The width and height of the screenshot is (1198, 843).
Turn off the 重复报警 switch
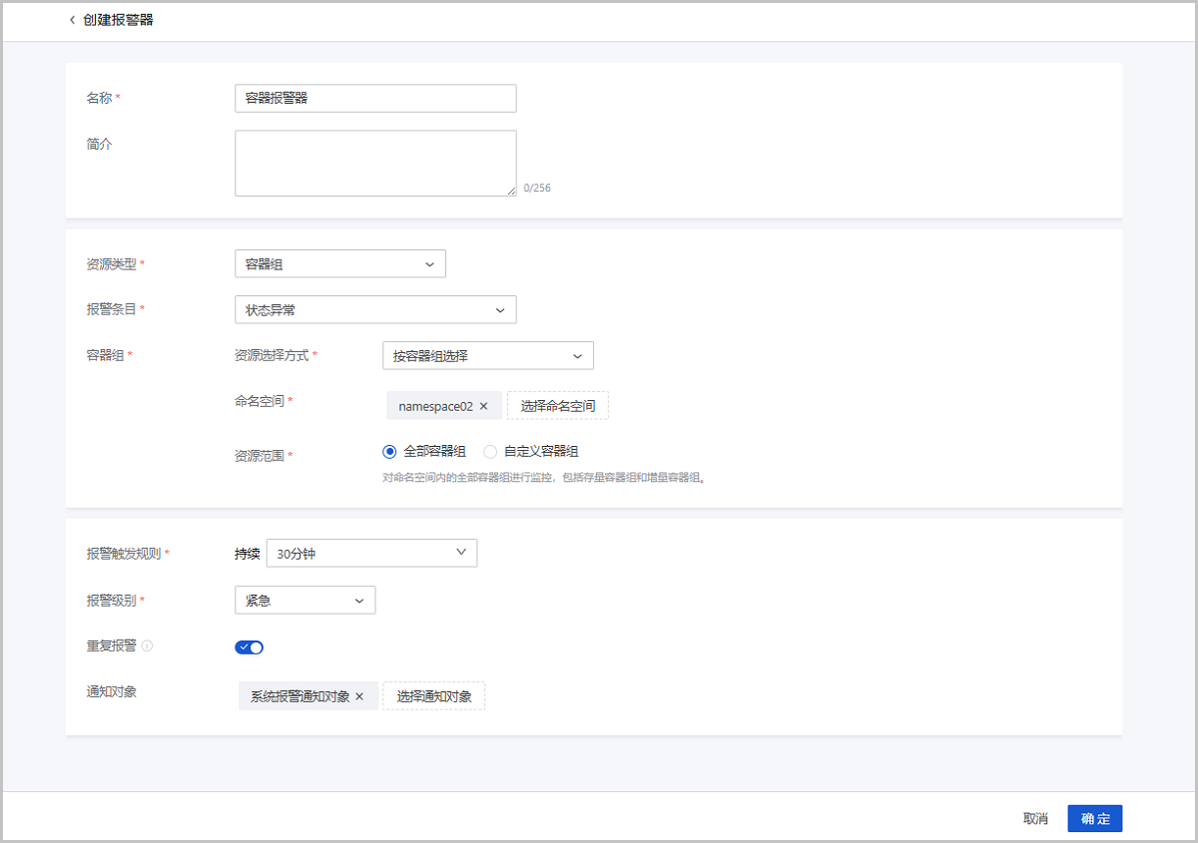tap(249, 647)
